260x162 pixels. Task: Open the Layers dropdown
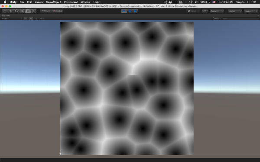click(x=234, y=11)
